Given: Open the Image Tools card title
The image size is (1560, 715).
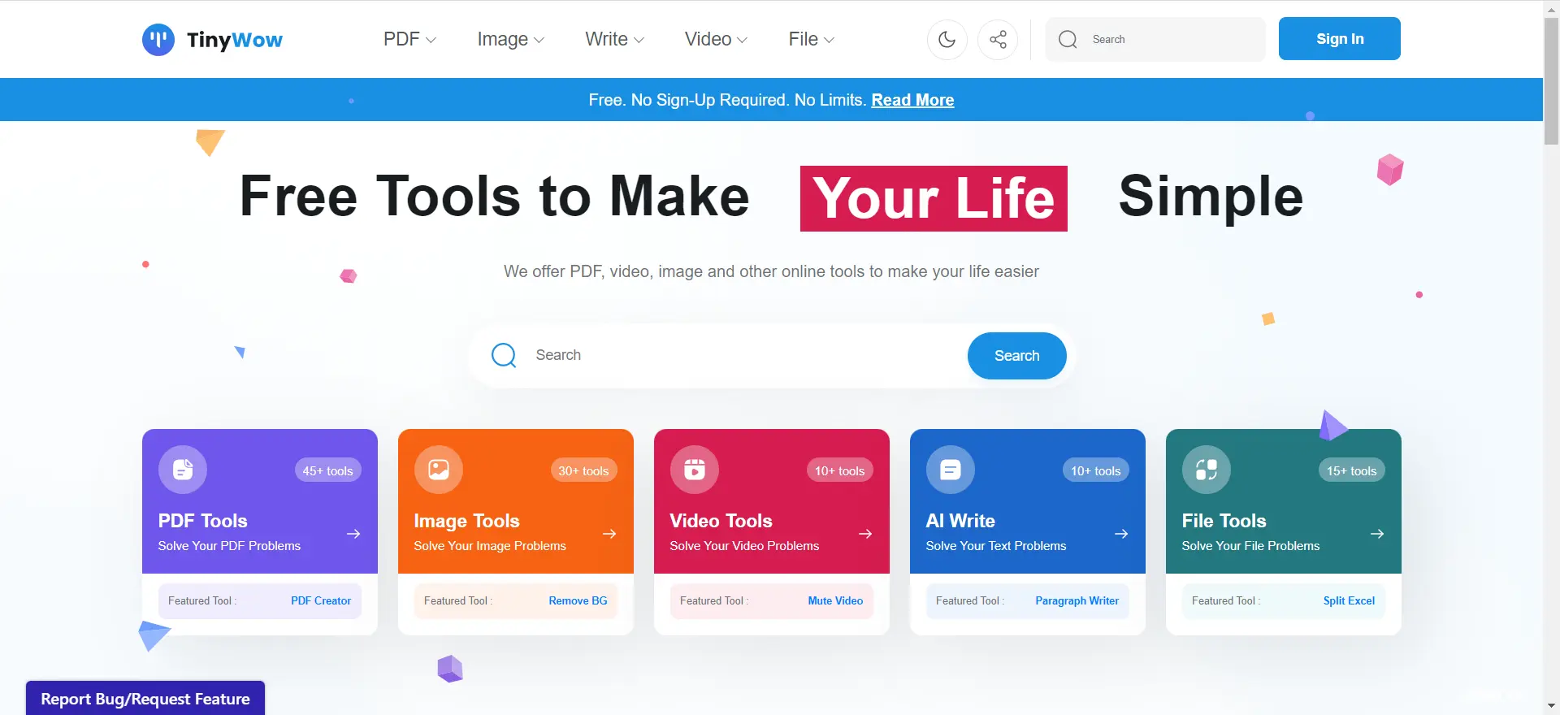Looking at the screenshot, I should pyautogui.click(x=466, y=521).
